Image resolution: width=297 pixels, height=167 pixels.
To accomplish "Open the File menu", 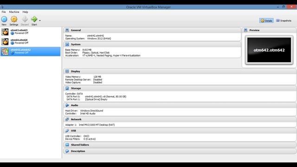I will coord(4,12).
